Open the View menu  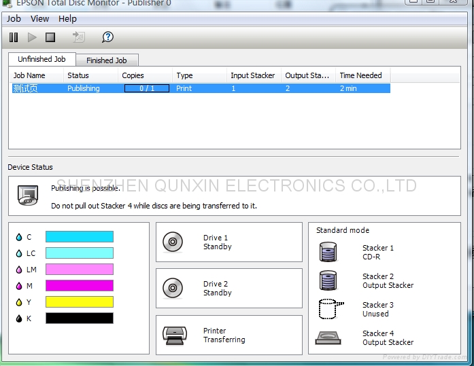coord(39,19)
